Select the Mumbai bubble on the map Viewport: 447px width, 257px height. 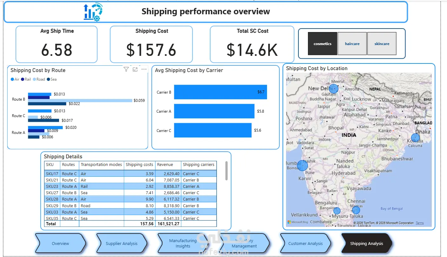303,165
